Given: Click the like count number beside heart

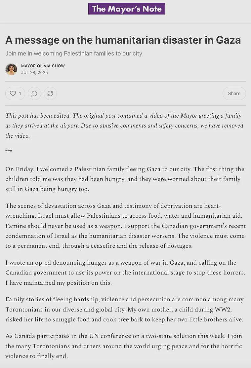Looking at the screenshot, I should click(x=20, y=93).
